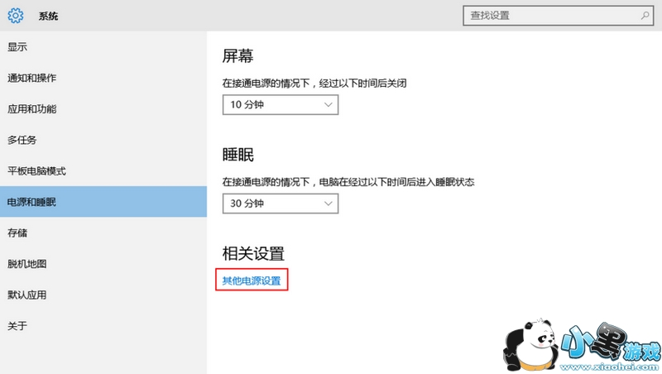Go to the 多任务 section

click(x=103, y=140)
